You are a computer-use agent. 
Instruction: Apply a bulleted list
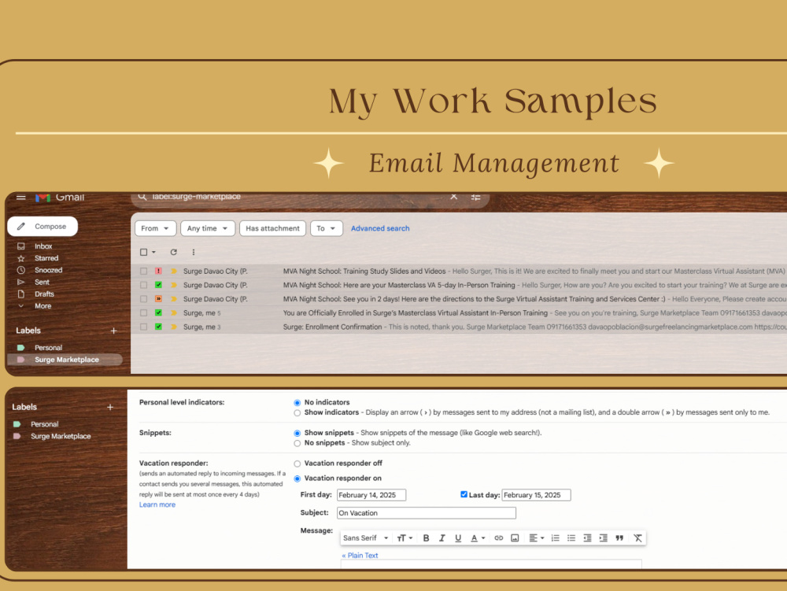[571, 538]
